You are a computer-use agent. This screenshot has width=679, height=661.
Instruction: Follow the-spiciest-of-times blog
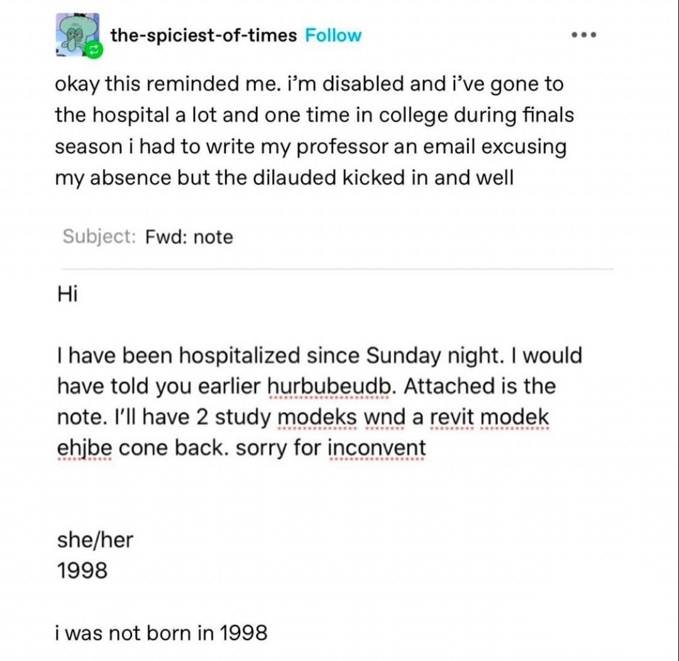click(333, 35)
